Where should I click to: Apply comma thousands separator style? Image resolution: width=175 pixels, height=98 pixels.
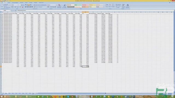pos(52,7)
